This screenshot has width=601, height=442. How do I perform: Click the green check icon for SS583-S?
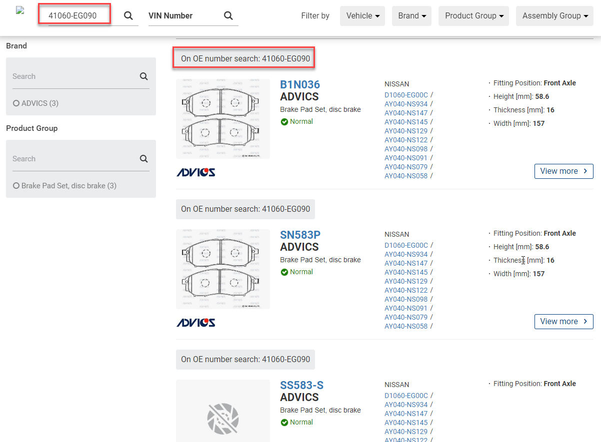(x=284, y=423)
